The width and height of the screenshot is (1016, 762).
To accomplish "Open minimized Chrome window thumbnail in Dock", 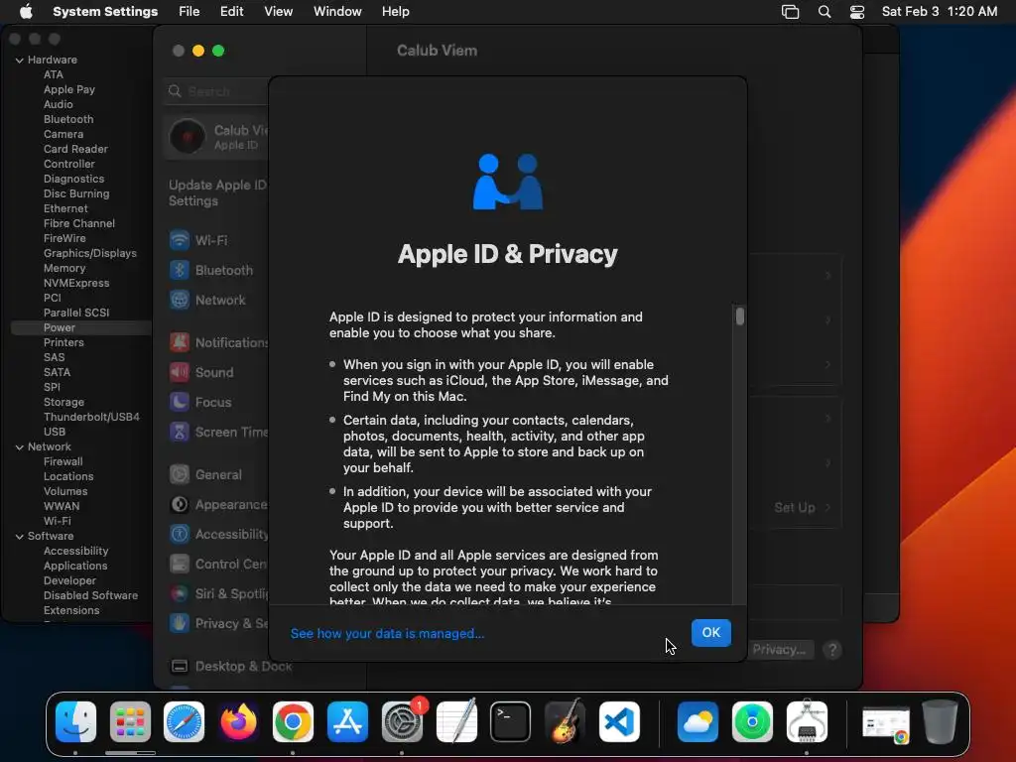I will 886,723.
